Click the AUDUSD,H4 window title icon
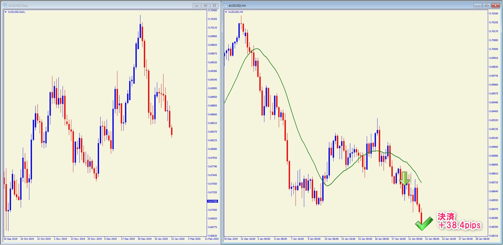 [x=226, y=6]
